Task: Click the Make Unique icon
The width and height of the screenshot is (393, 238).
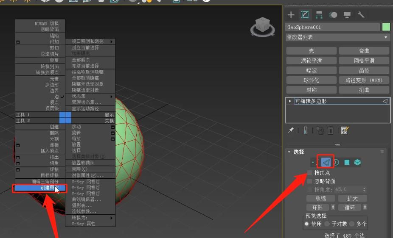Action: point(320,130)
